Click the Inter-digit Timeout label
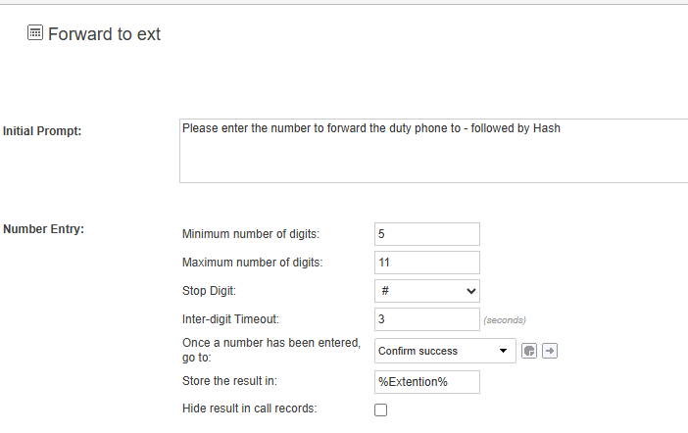This screenshot has height=433, width=688. [231, 319]
